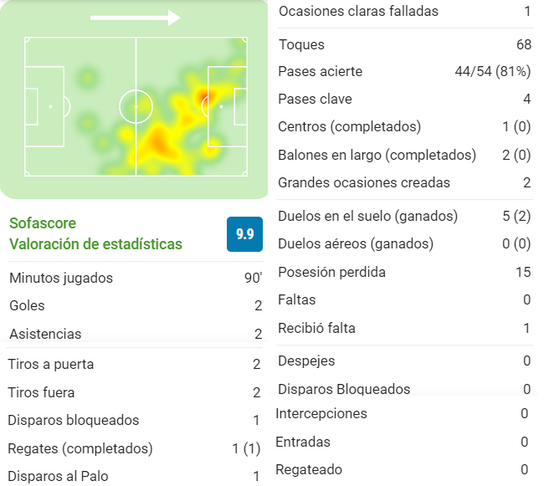Image resolution: width=544 pixels, height=486 pixels.
Task: Select the Toques stat row
Action: (x=405, y=44)
